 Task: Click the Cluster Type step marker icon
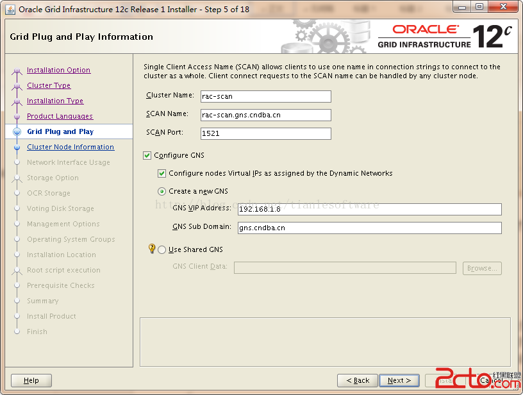click(x=17, y=86)
